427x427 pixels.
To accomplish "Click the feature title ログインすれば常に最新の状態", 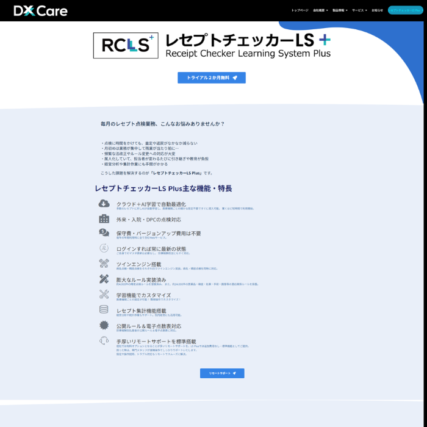I will point(151,249).
